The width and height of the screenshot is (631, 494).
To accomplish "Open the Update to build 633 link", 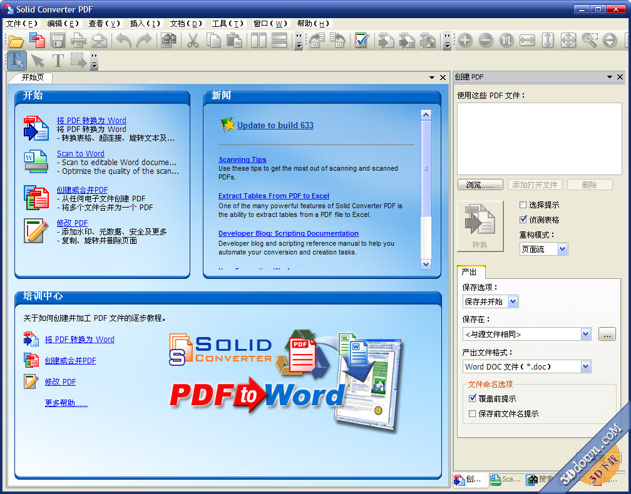I will point(275,126).
